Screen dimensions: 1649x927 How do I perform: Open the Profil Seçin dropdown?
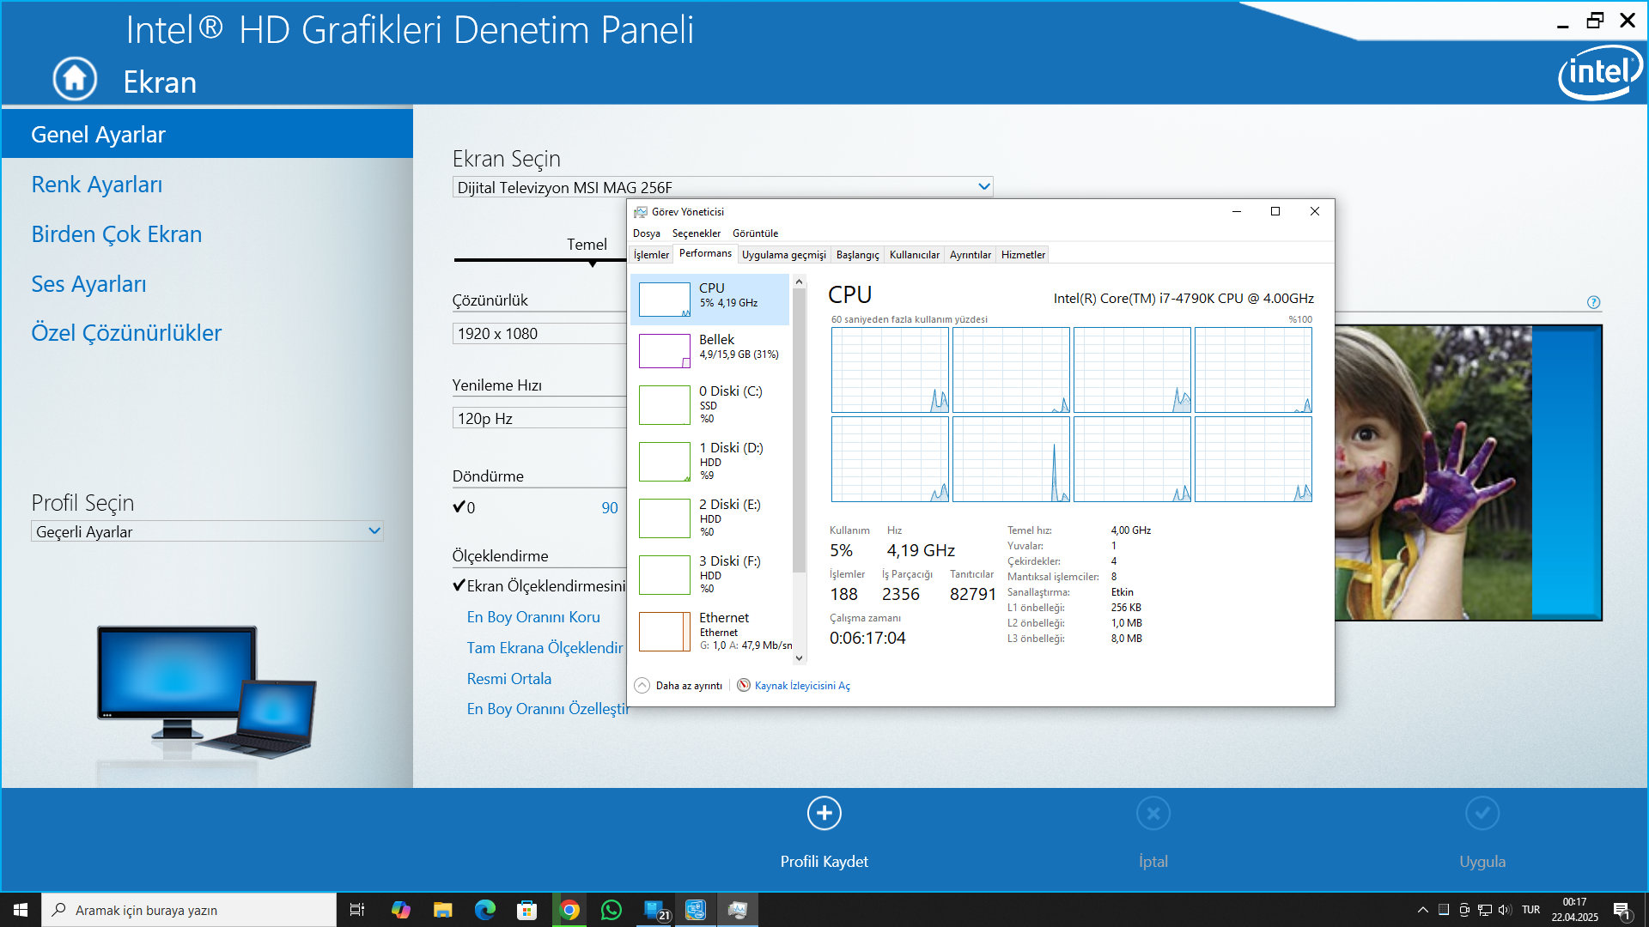(207, 531)
